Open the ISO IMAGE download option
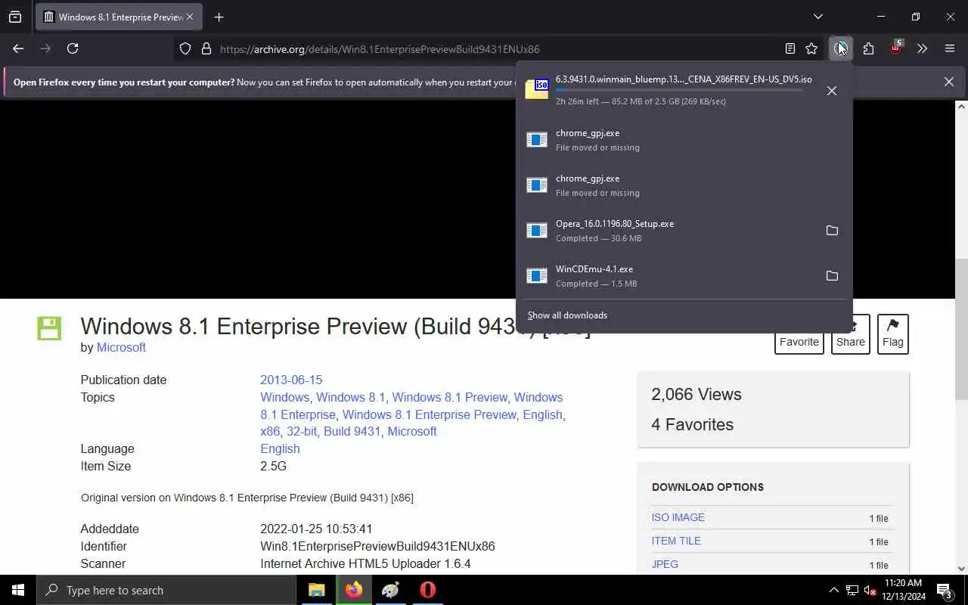Viewport: 968px width, 605px height. click(x=678, y=517)
